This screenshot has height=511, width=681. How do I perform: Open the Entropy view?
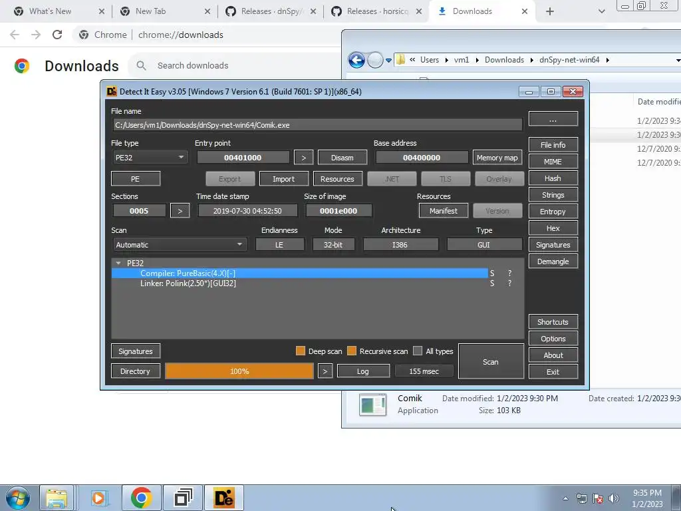click(553, 212)
